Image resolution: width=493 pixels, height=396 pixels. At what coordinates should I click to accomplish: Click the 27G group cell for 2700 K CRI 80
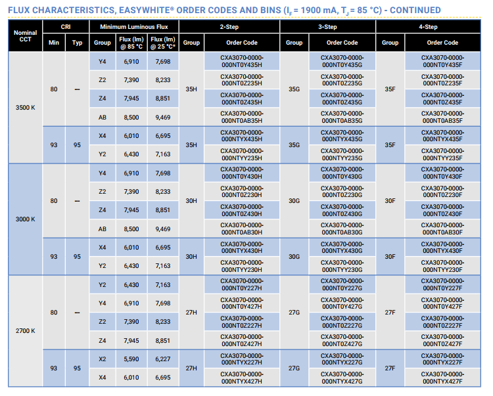pos(294,313)
